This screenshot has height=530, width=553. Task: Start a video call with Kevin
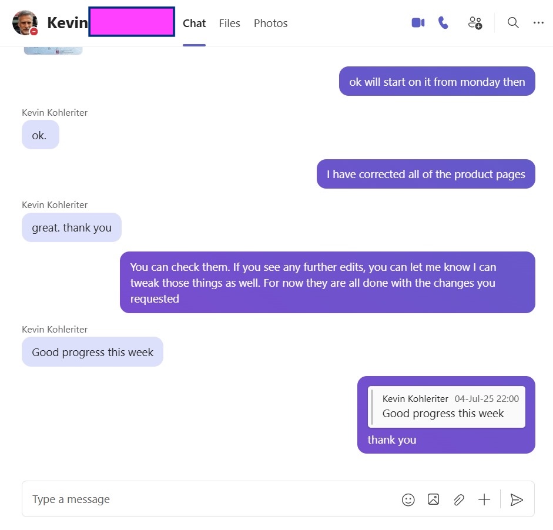[x=418, y=23]
